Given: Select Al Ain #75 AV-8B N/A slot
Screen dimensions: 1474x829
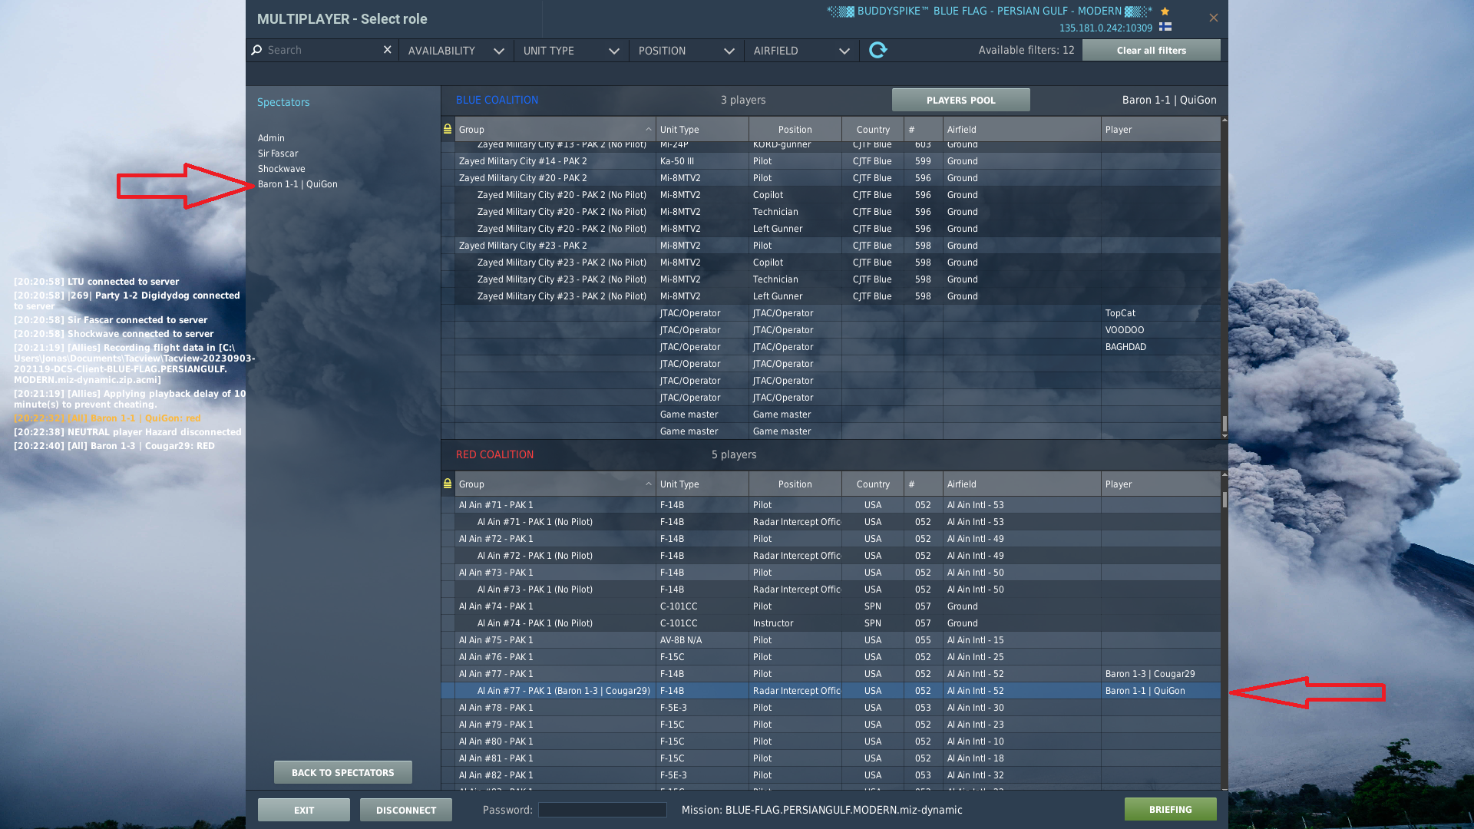Looking at the screenshot, I should point(831,640).
